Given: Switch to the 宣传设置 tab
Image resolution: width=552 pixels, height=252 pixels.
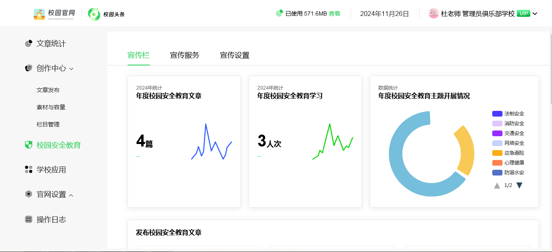Looking at the screenshot, I should [x=234, y=55].
